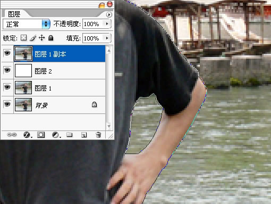Open the 不透明度 opacity slider arrow
This screenshot has height=204, width=271.
[107, 23]
